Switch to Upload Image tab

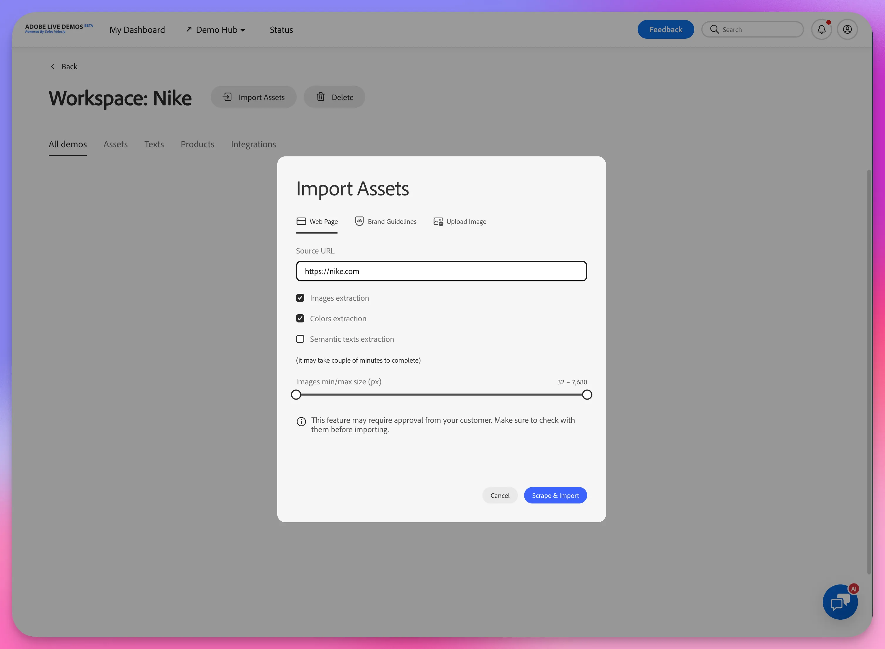(x=460, y=222)
